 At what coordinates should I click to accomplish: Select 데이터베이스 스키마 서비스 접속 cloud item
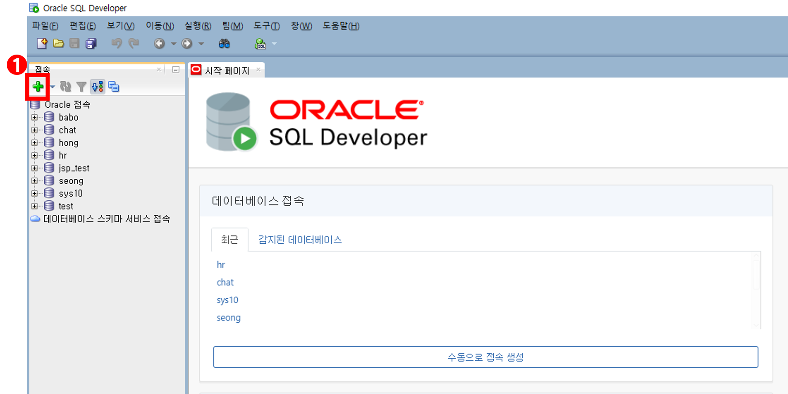(x=107, y=219)
